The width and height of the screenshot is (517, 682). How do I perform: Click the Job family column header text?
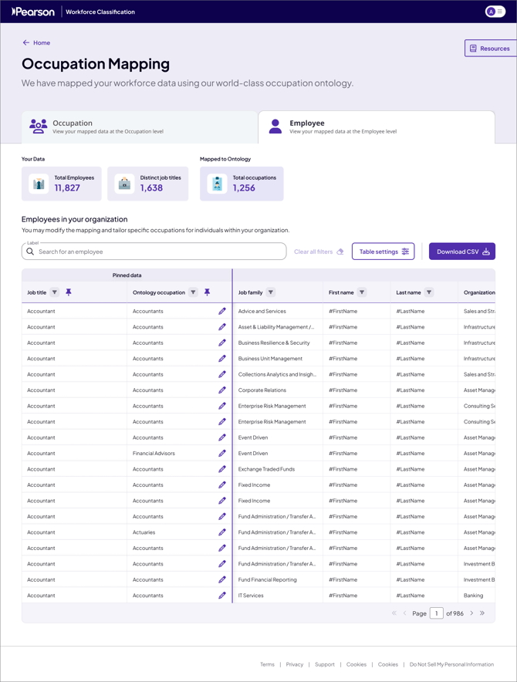[x=250, y=292]
